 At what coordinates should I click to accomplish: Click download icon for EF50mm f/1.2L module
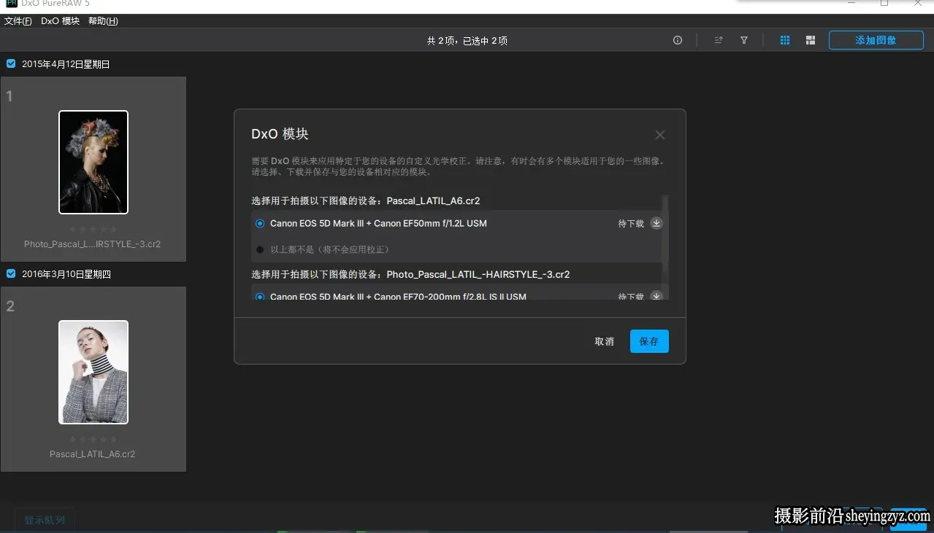[x=657, y=223]
